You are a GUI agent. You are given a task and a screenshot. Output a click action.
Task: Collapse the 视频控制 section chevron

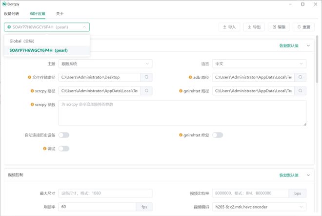tap(308, 175)
